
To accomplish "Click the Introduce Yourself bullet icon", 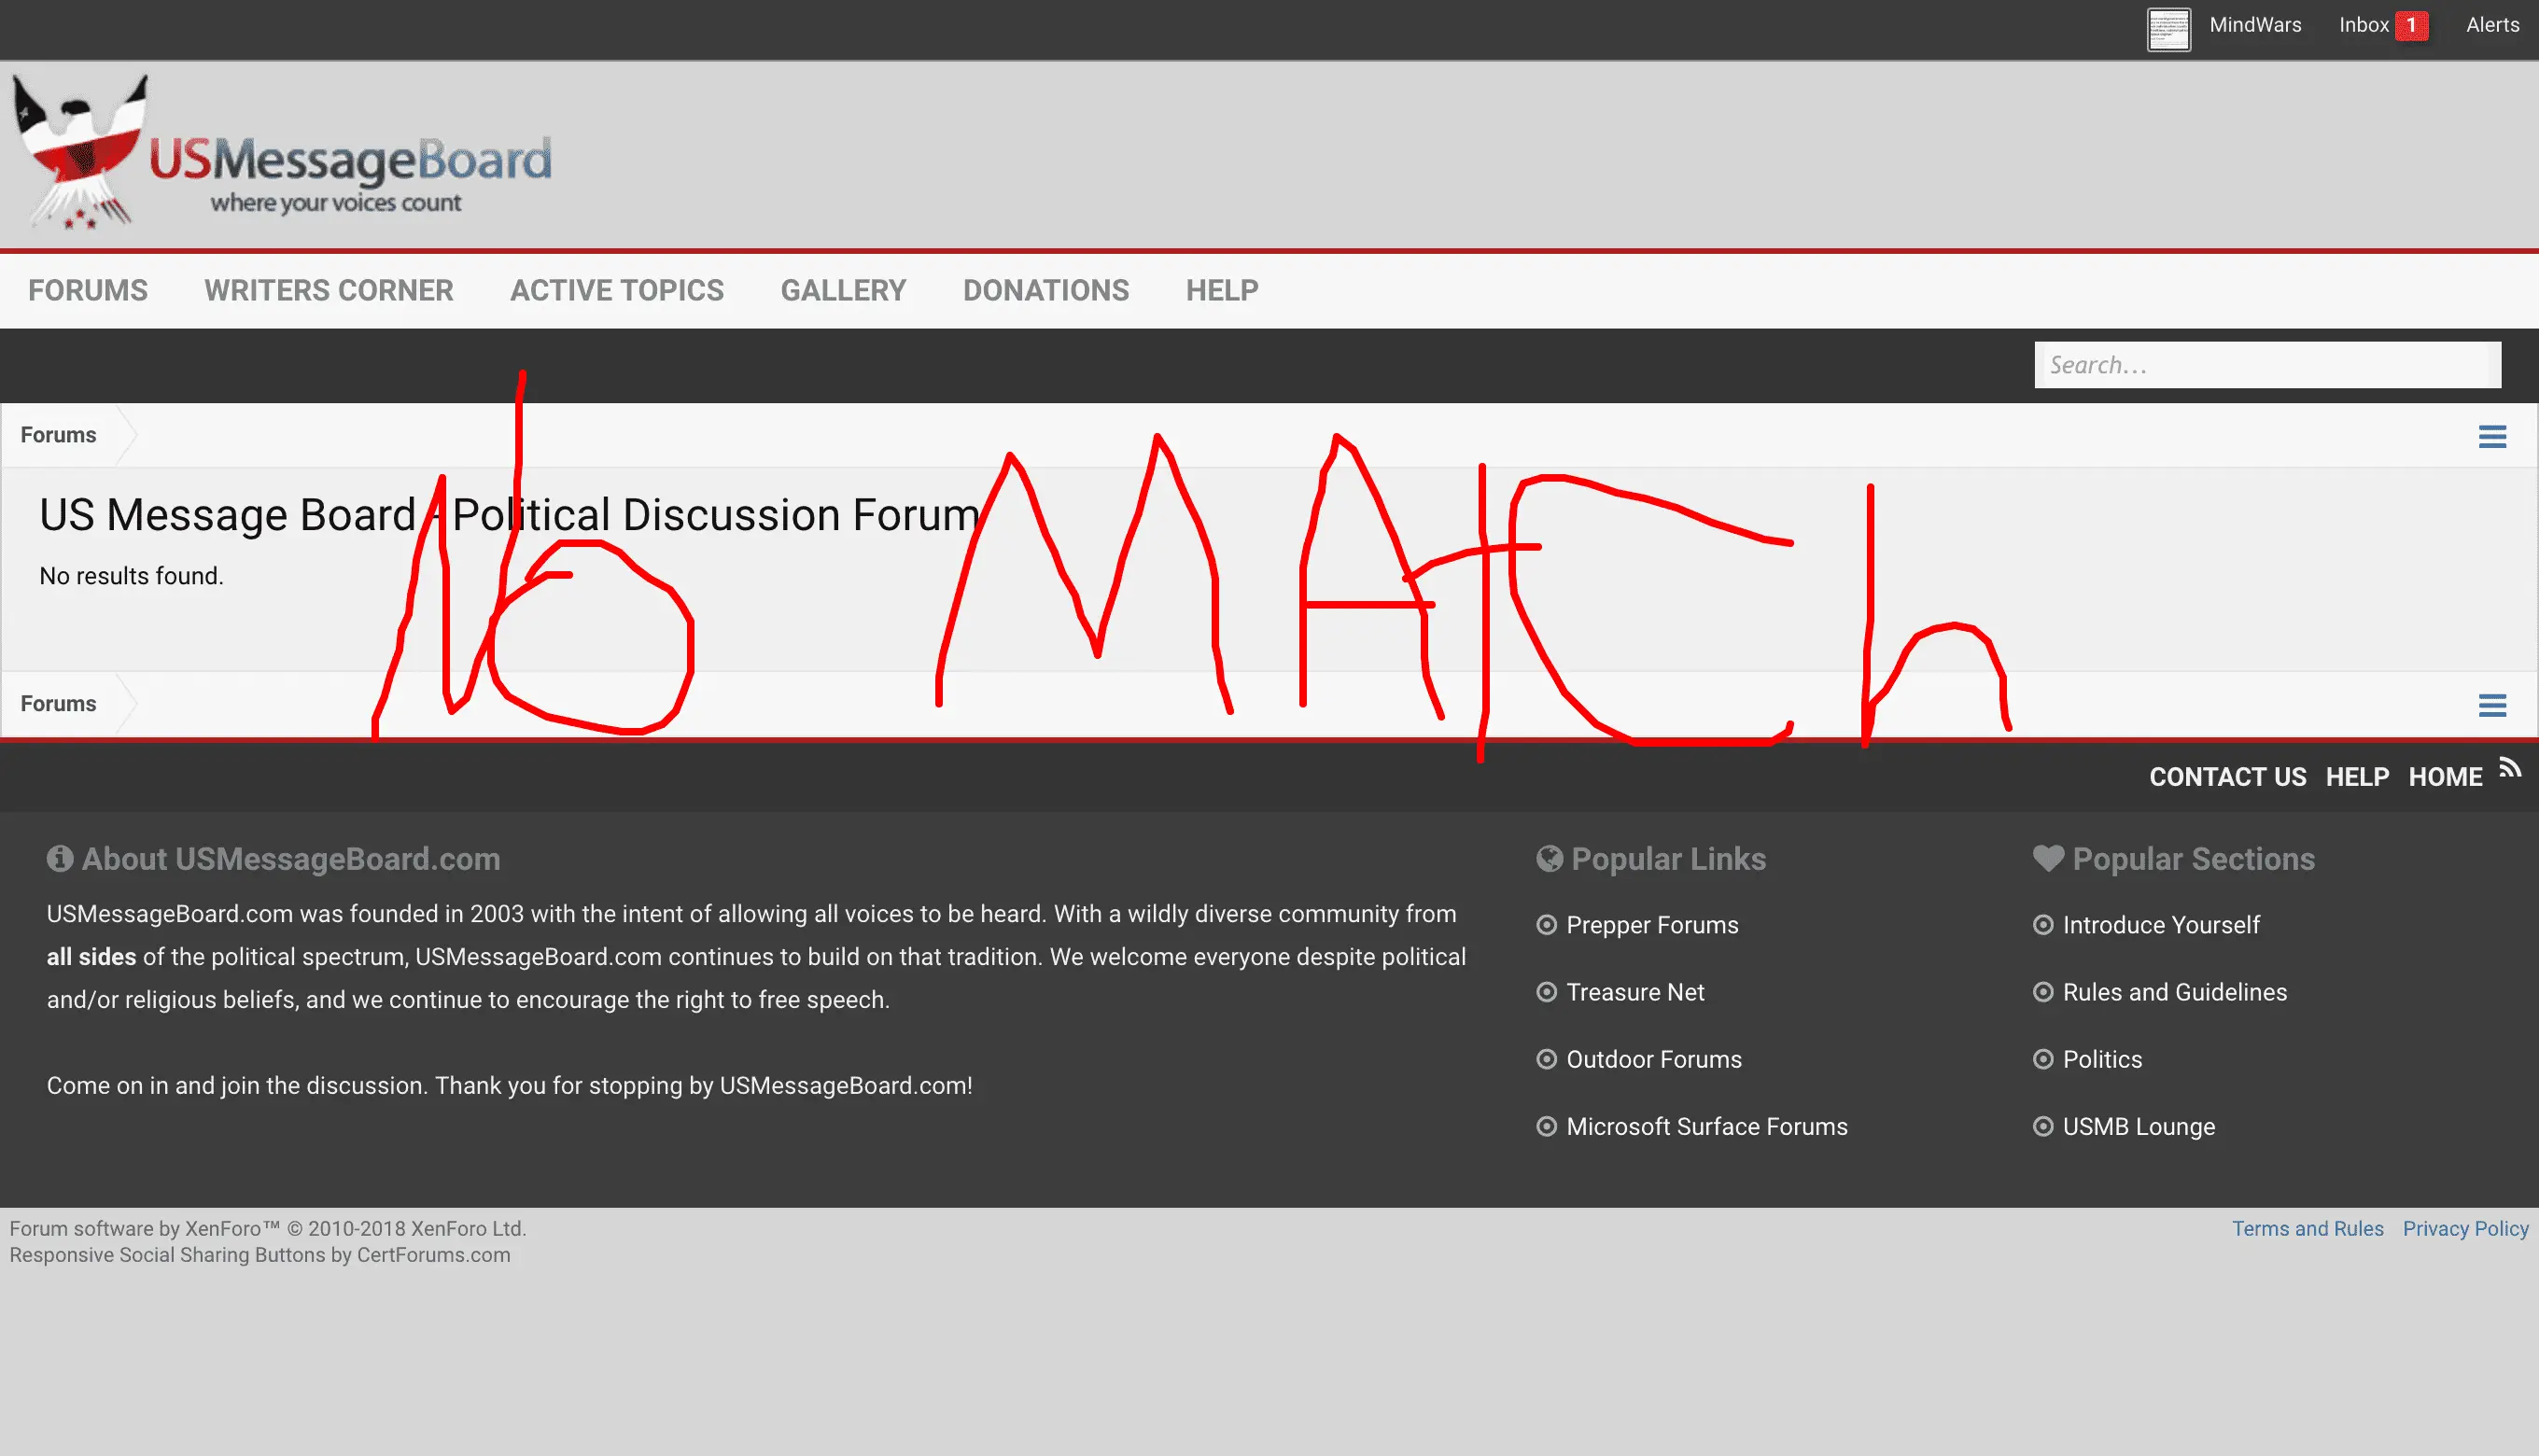I will click(2043, 925).
